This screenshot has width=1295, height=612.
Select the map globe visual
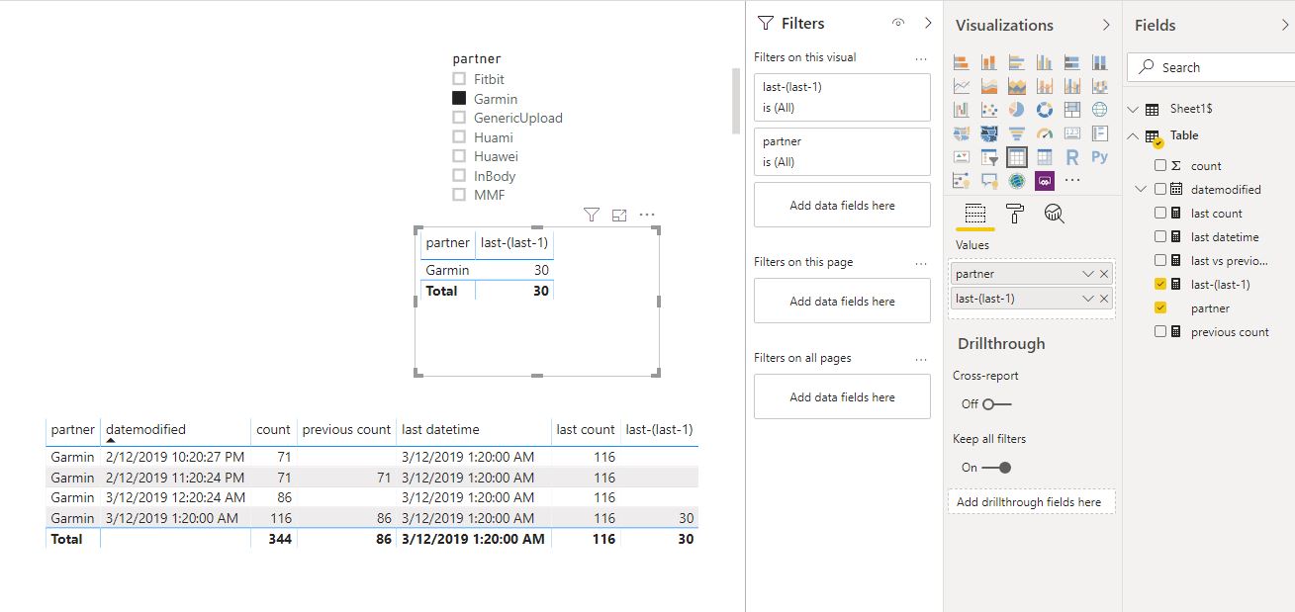pos(1099,110)
